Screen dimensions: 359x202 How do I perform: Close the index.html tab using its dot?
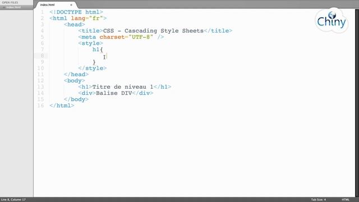tap(71, 5)
